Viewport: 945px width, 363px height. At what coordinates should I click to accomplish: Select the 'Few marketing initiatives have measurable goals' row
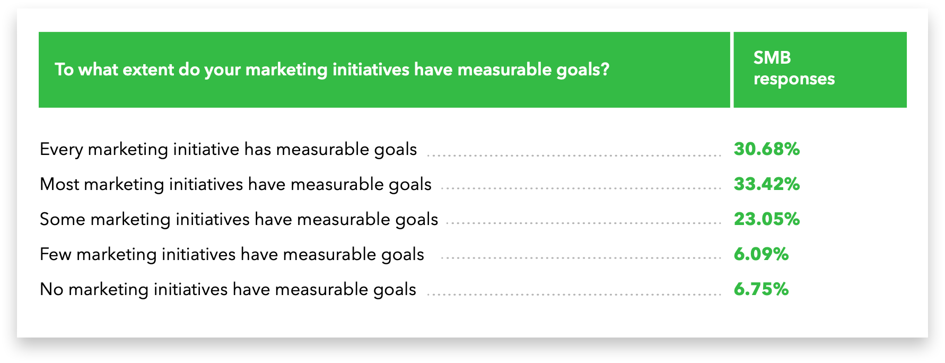pyautogui.click(x=232, y=255)
